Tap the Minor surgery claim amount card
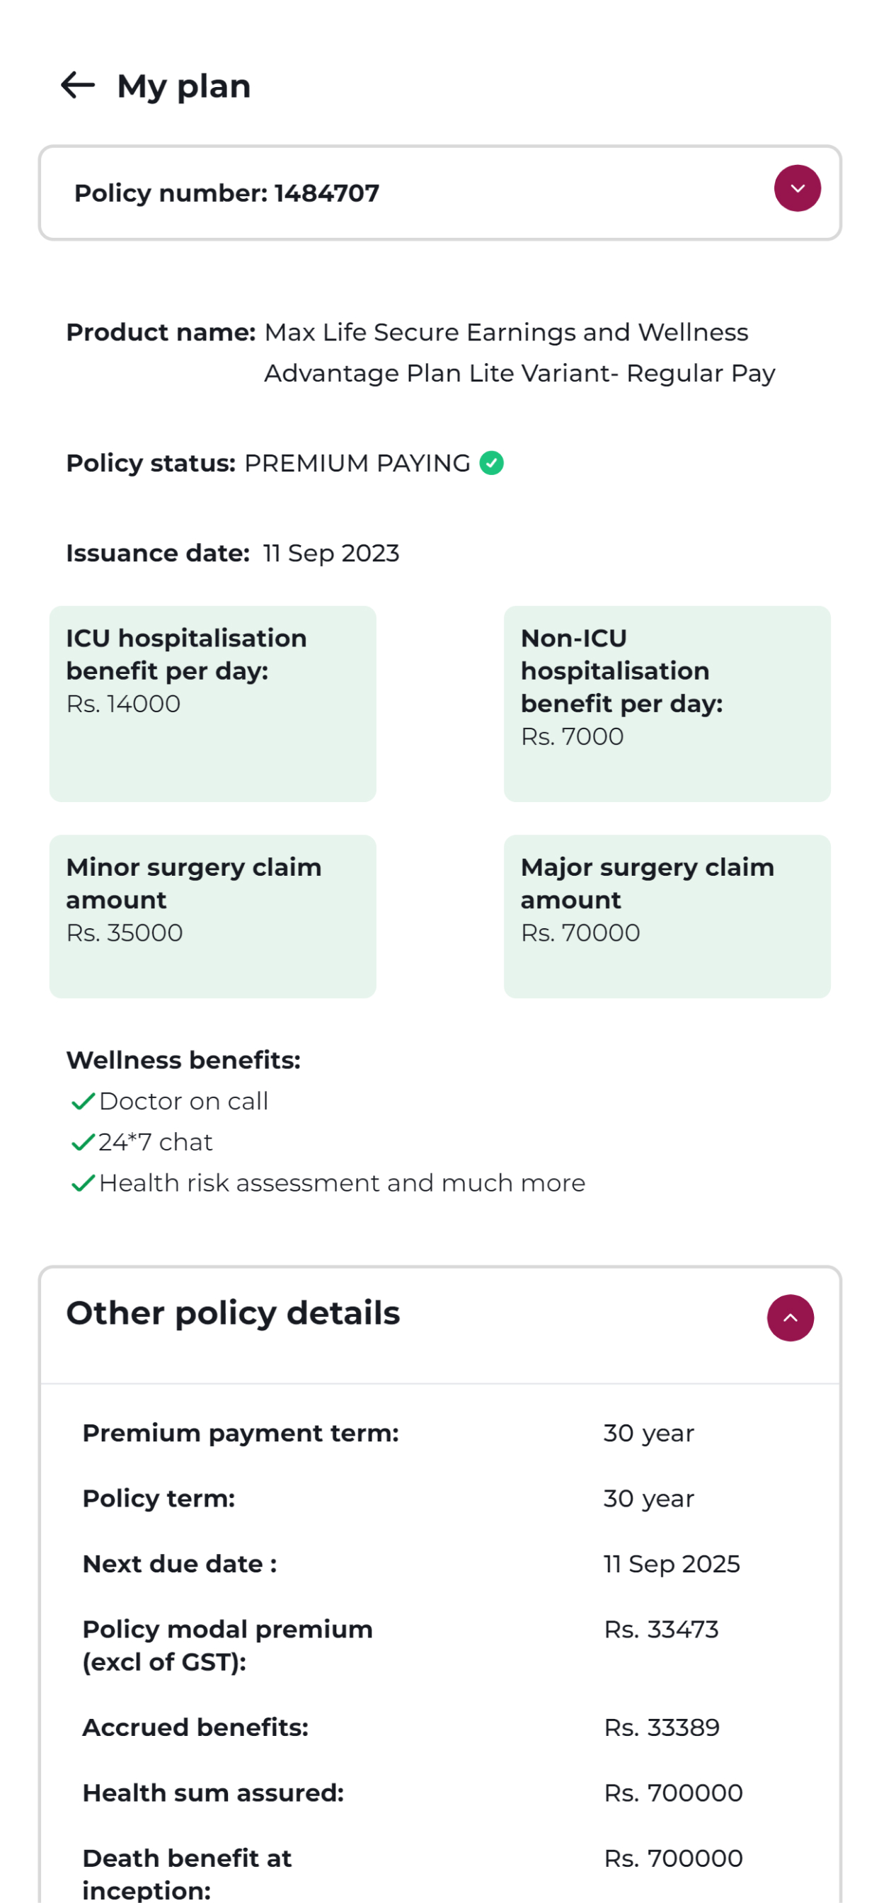This screenshot has width=879, height=1903. 213,916
